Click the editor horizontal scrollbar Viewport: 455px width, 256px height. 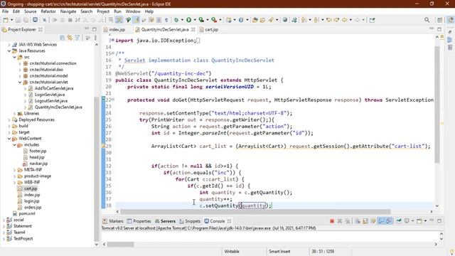[x=255, y=212]
